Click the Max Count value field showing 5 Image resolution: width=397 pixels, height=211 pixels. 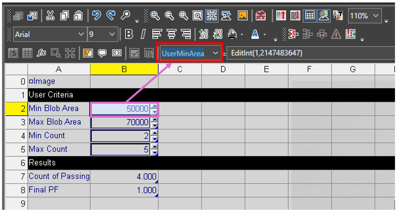pyautogui.click(x=121, y=150)
